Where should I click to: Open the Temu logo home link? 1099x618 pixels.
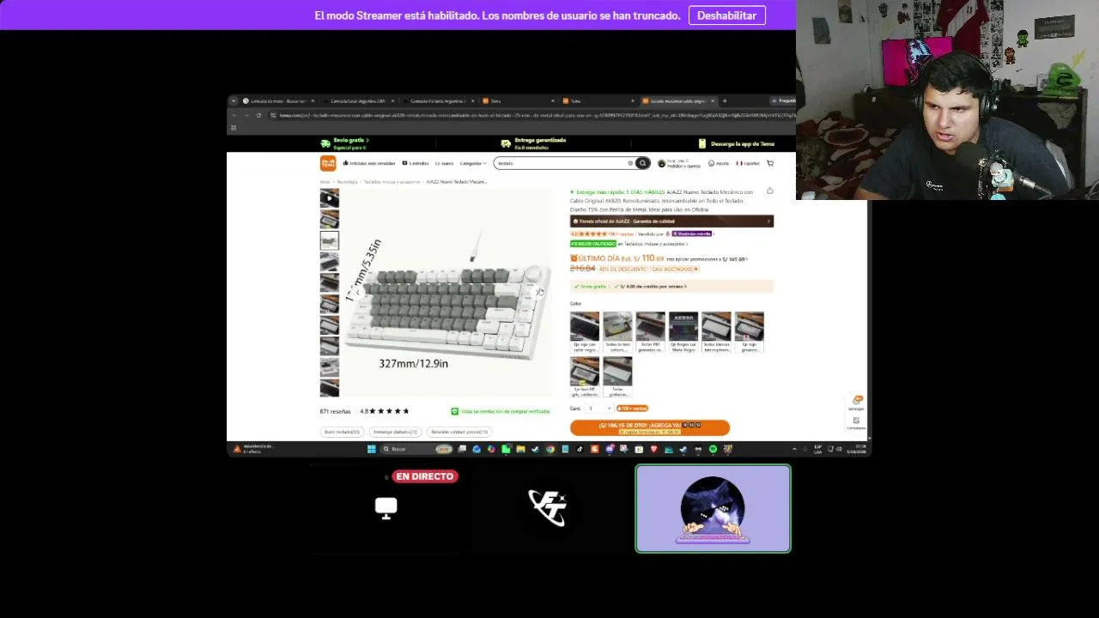(328, 163)
